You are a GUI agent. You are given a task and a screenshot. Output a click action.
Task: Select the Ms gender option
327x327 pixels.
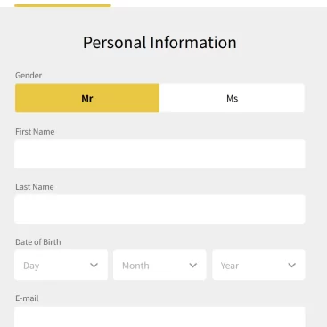[x=232, y=98]
